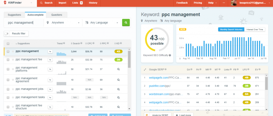Click arrow button for ppc management jobs
The width and height of the screenshot is (273, 116).
pyautogui.click(x=50, y=89)
